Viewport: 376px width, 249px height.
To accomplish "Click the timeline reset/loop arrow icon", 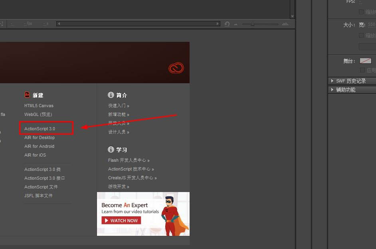I will 227,24.
